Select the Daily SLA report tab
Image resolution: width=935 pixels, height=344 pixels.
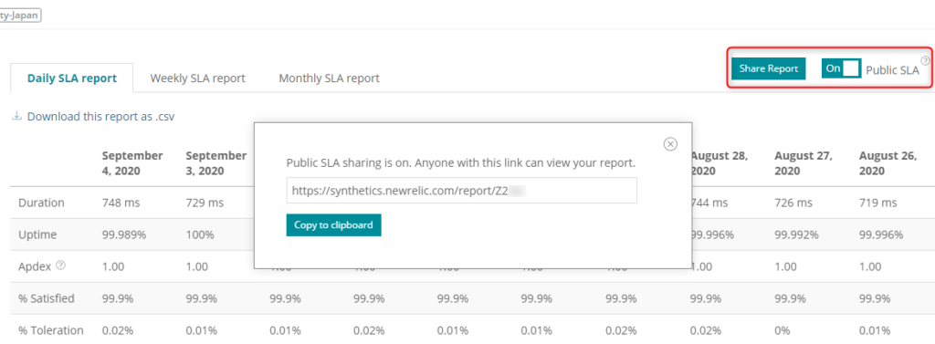(71, 78)
